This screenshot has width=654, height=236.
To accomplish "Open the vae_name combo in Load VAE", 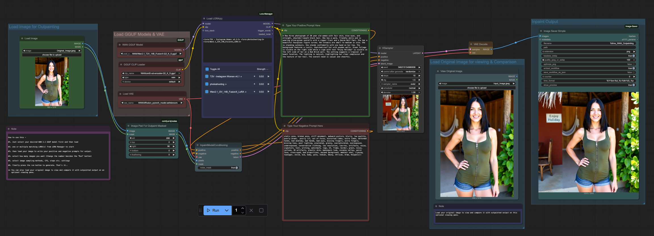I will point(152,103).
